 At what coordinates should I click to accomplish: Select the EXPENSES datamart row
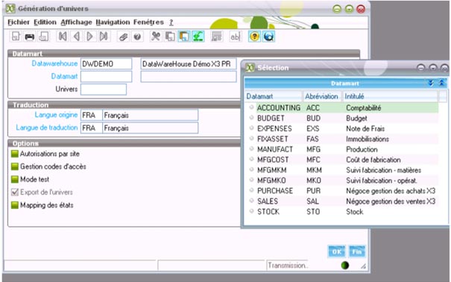pyautogui.click(x=344, y=128)
